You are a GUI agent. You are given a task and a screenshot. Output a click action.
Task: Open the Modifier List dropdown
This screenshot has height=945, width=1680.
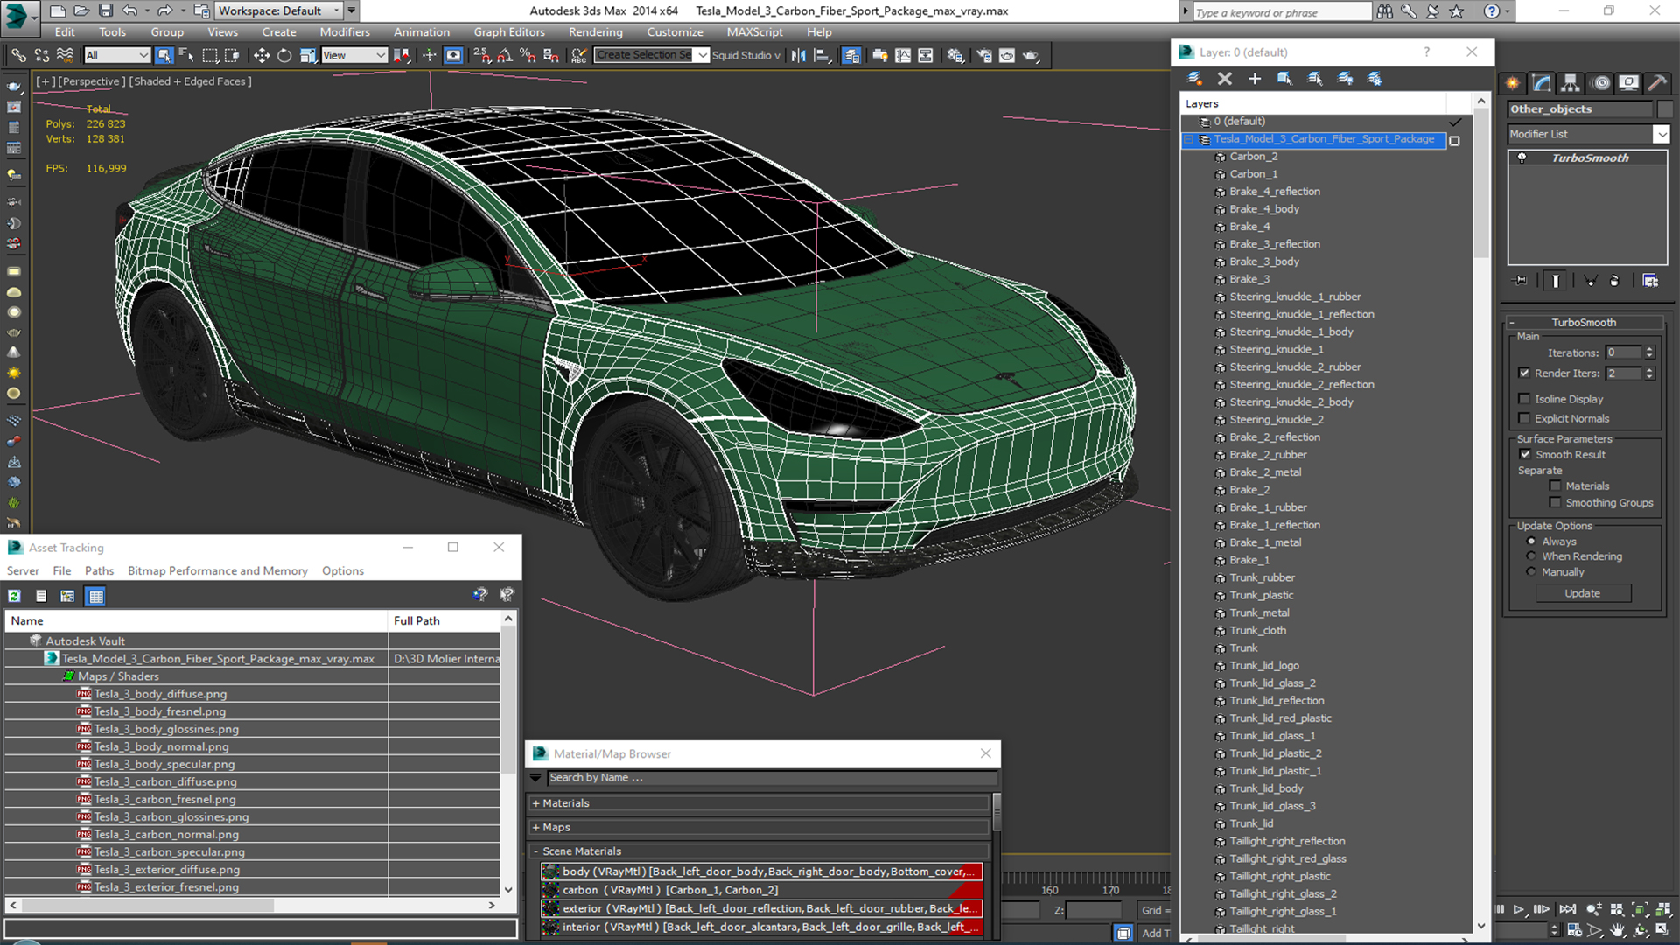click(x=1661, y=134)
